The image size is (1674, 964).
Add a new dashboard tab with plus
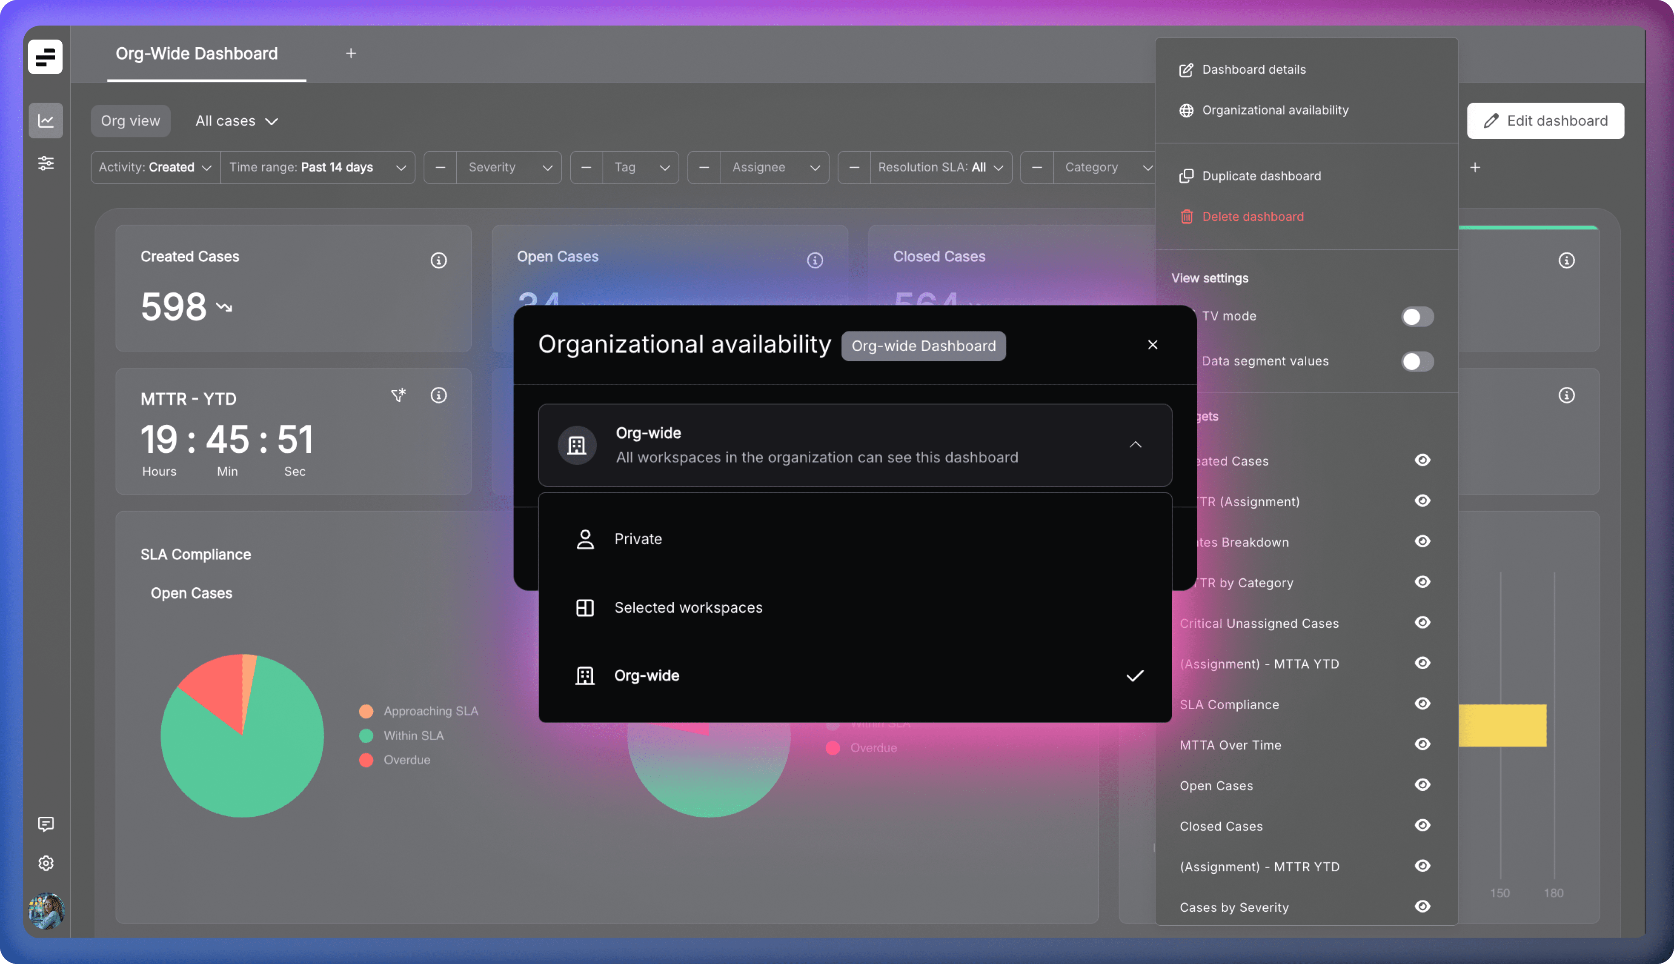pyautogui.click(x=351, y=53)
